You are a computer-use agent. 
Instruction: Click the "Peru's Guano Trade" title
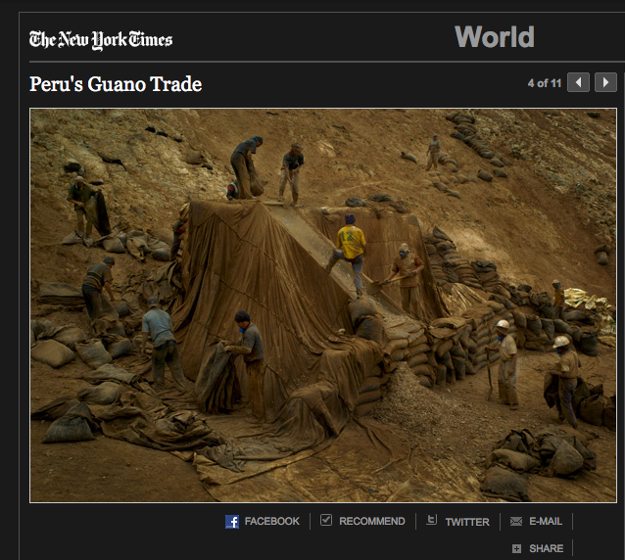click(x=116, y=84)
